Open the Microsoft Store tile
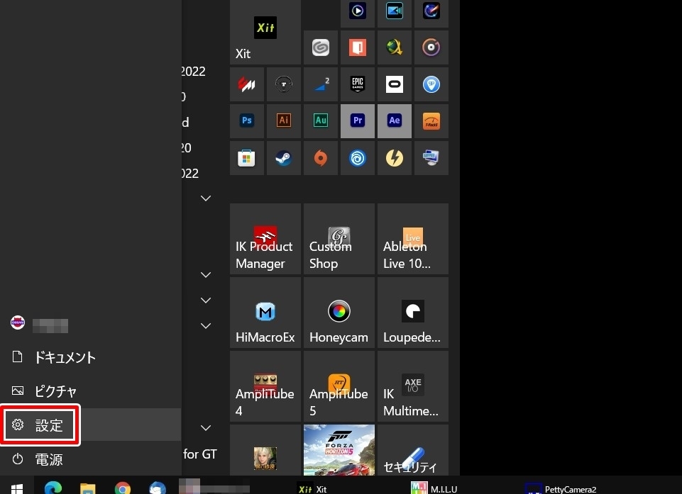 (x=247, y=158)
